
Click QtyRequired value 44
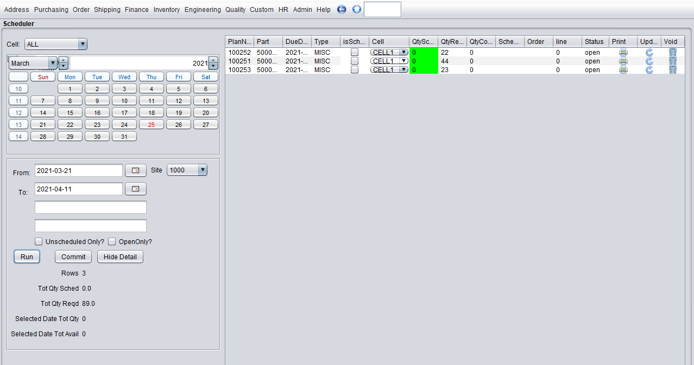pyautogui.click(x=452, y=61)
